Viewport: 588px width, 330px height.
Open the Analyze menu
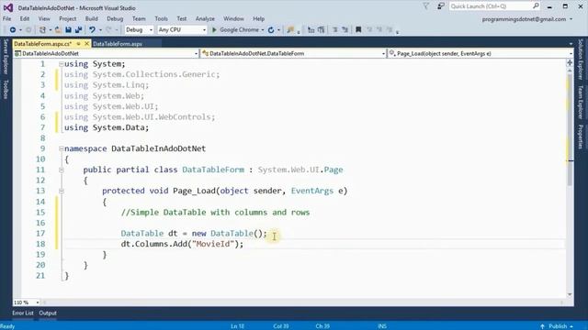(x=205, y=18)
